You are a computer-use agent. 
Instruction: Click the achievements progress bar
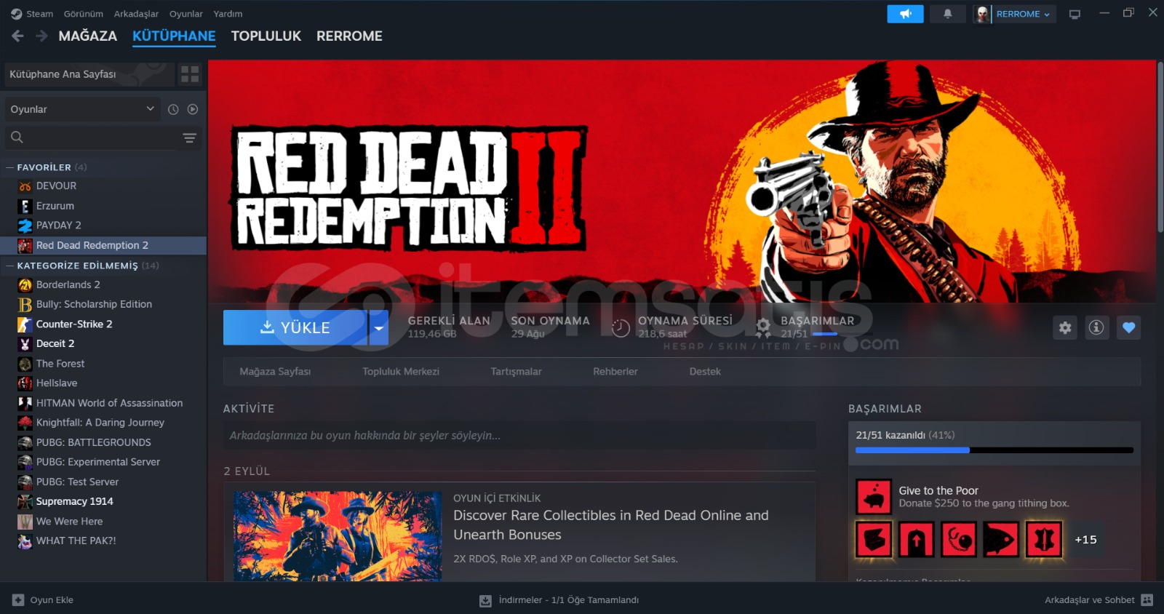[994, 450]
